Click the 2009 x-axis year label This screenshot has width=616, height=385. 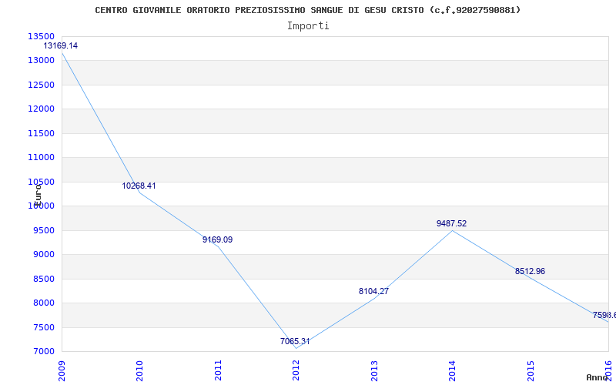62,371
